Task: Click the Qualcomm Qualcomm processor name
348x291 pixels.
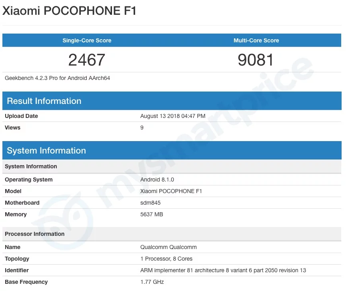Action: (x=168, y=247)
